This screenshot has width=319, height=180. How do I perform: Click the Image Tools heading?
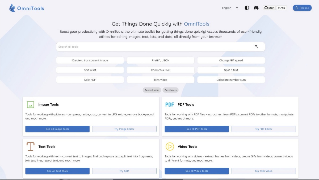click(x=48, y=104)
